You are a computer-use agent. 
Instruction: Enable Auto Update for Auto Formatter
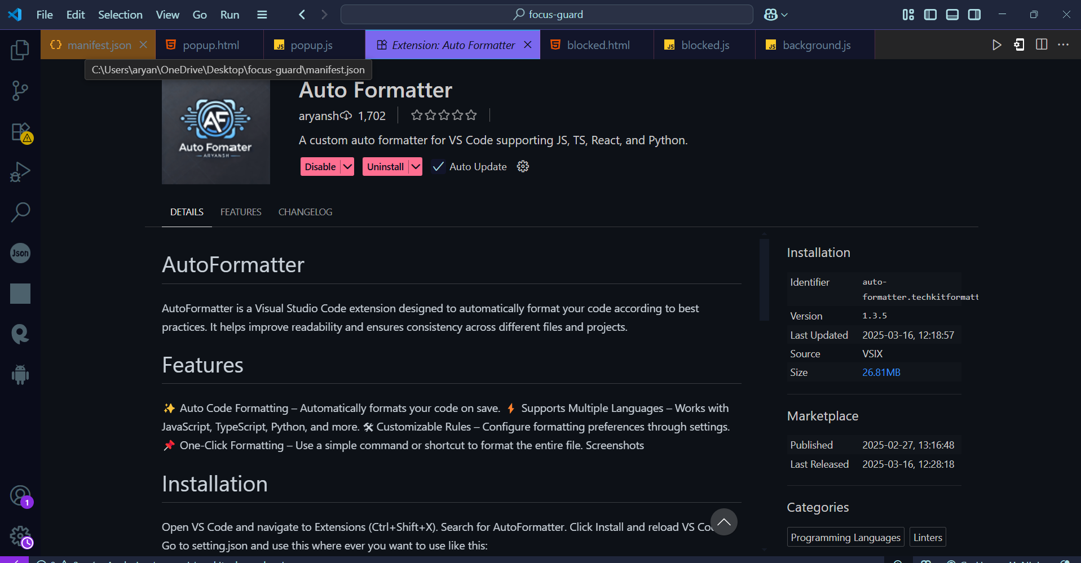click(438, 166)
